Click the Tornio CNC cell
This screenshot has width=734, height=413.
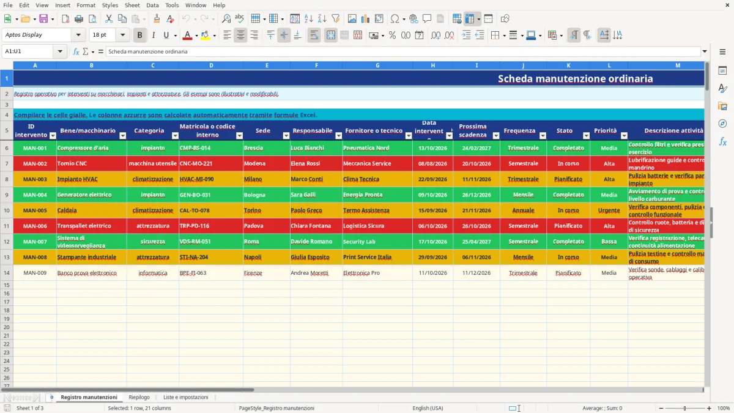92,163
